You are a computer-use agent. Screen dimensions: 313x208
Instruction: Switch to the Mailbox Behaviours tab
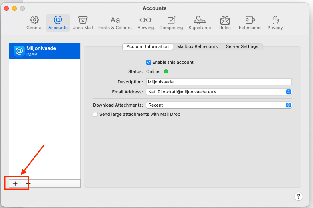pyautogui.click(x=197, y=46)
